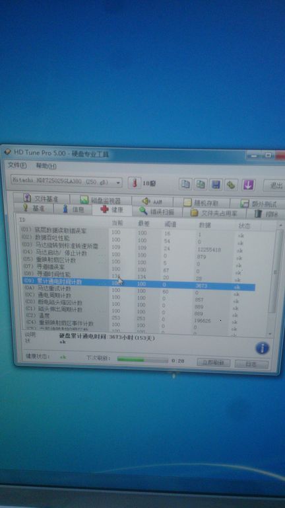Switch to the 错误扫描 tab

tap(158, 212)
